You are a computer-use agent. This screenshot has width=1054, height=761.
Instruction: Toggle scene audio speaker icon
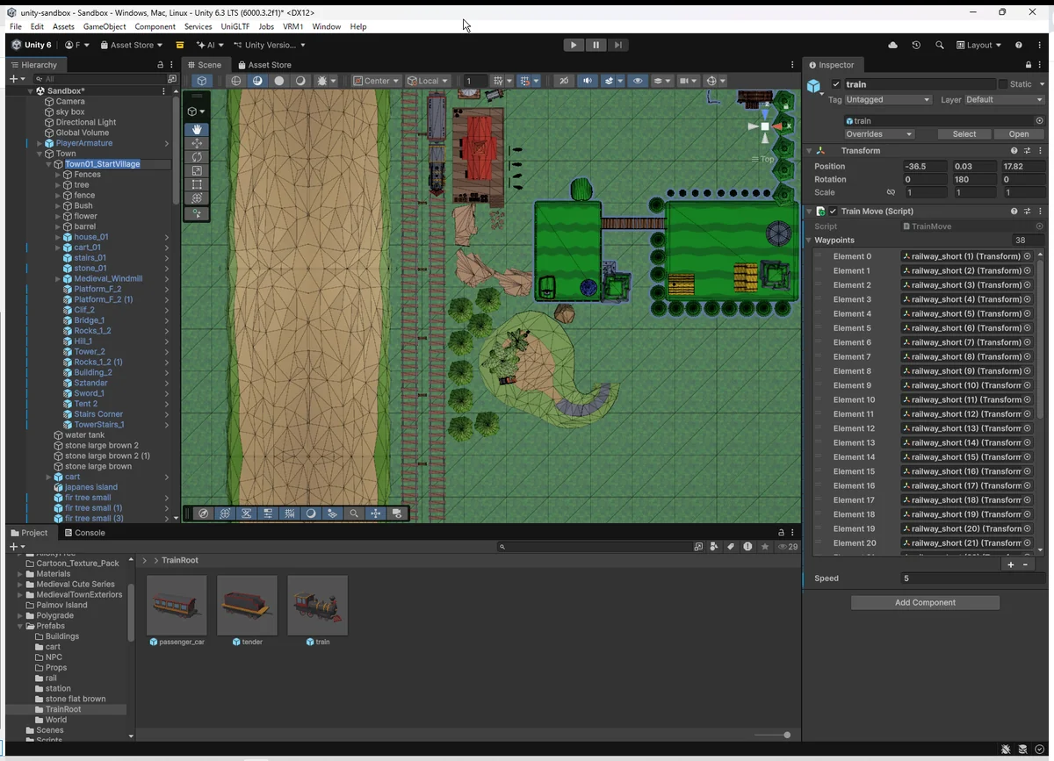588,81
